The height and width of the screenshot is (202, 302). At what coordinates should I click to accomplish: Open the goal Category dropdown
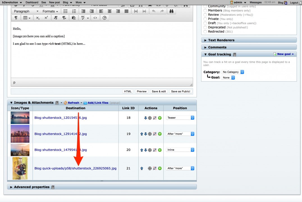coord(233,72)
